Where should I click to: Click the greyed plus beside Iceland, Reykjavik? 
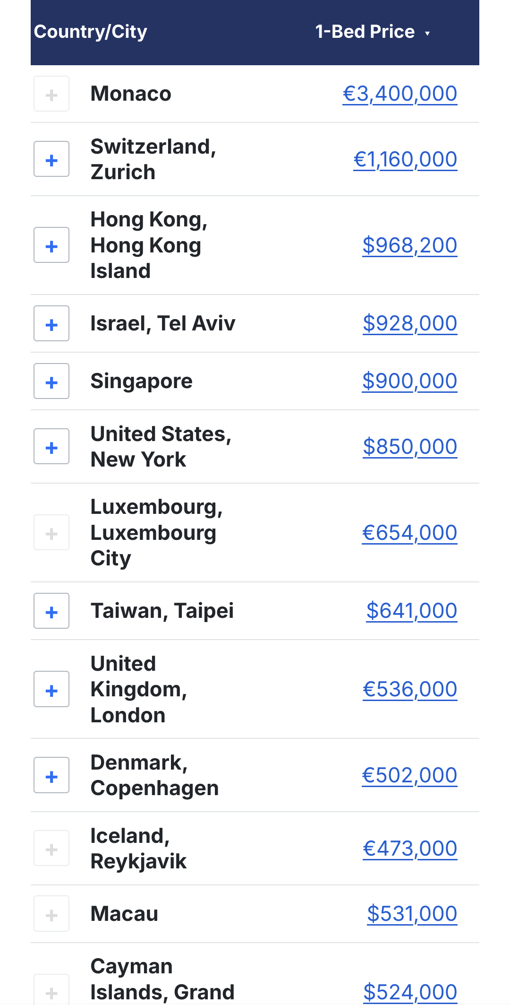(51, 849)
